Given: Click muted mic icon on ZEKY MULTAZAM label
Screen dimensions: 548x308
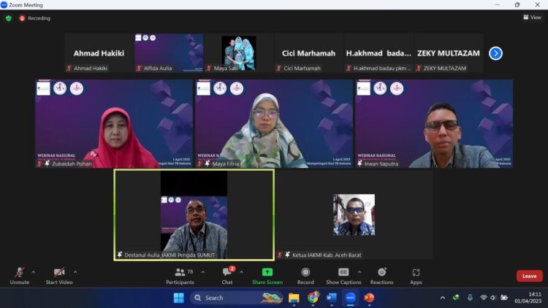Looking at the screenshot, I should pyautogui.click(x=419, y=68).
